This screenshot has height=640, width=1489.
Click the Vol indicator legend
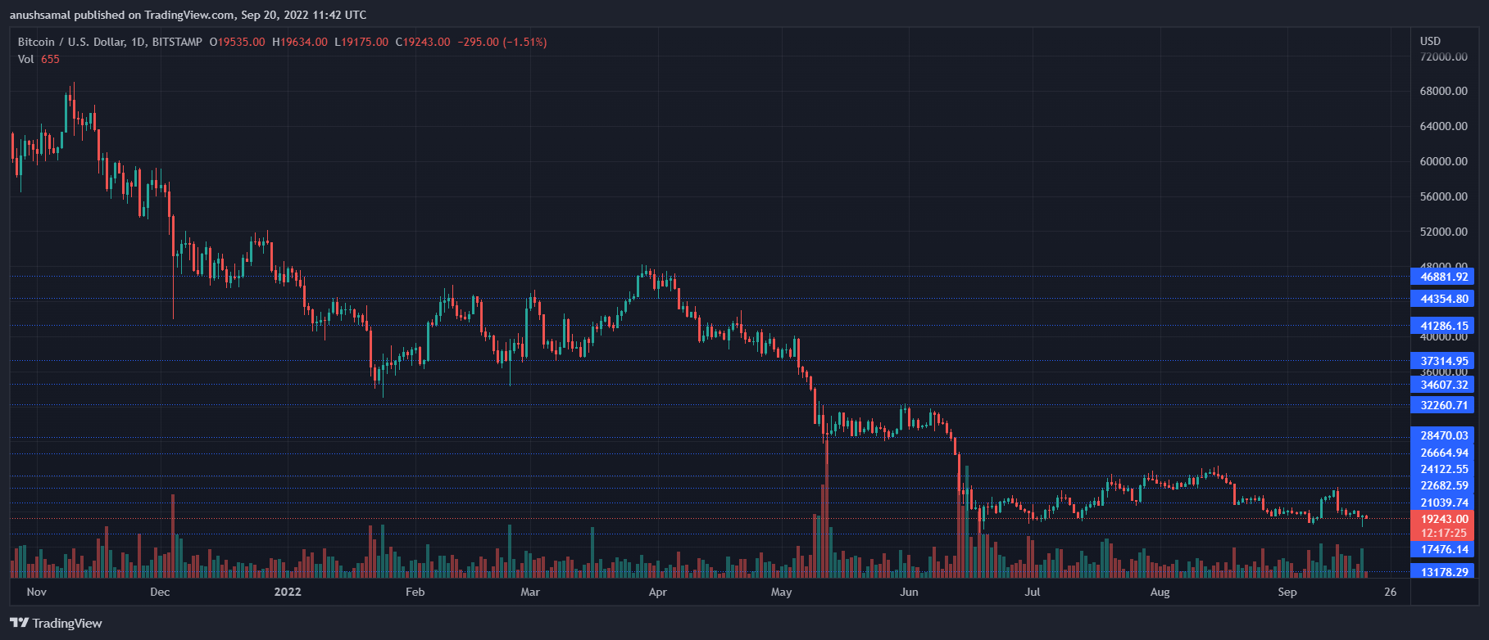coord(39,59)
